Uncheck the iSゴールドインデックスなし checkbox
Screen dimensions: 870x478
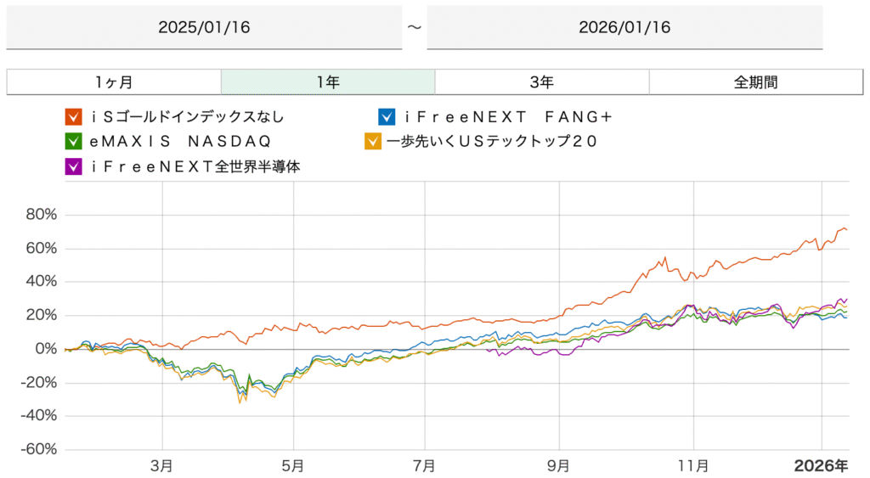74,116
